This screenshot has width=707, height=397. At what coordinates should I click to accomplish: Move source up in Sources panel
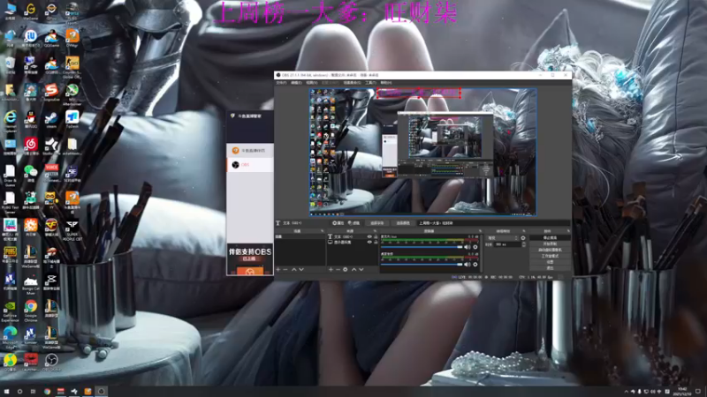pos(354,269)
